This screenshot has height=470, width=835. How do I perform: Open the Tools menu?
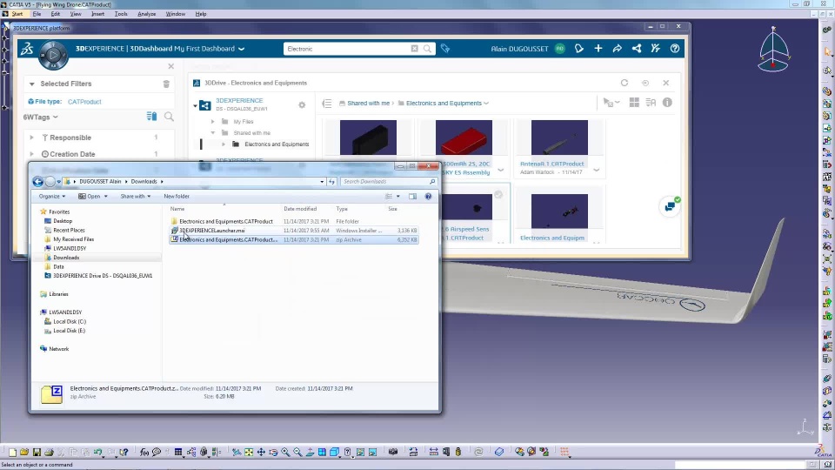point(121,14)
